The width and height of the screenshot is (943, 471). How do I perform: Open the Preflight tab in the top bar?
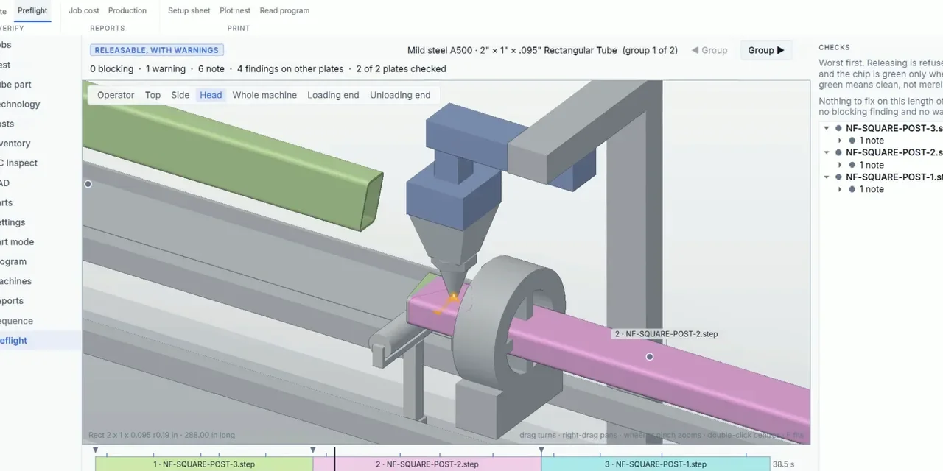pos(32,10)
